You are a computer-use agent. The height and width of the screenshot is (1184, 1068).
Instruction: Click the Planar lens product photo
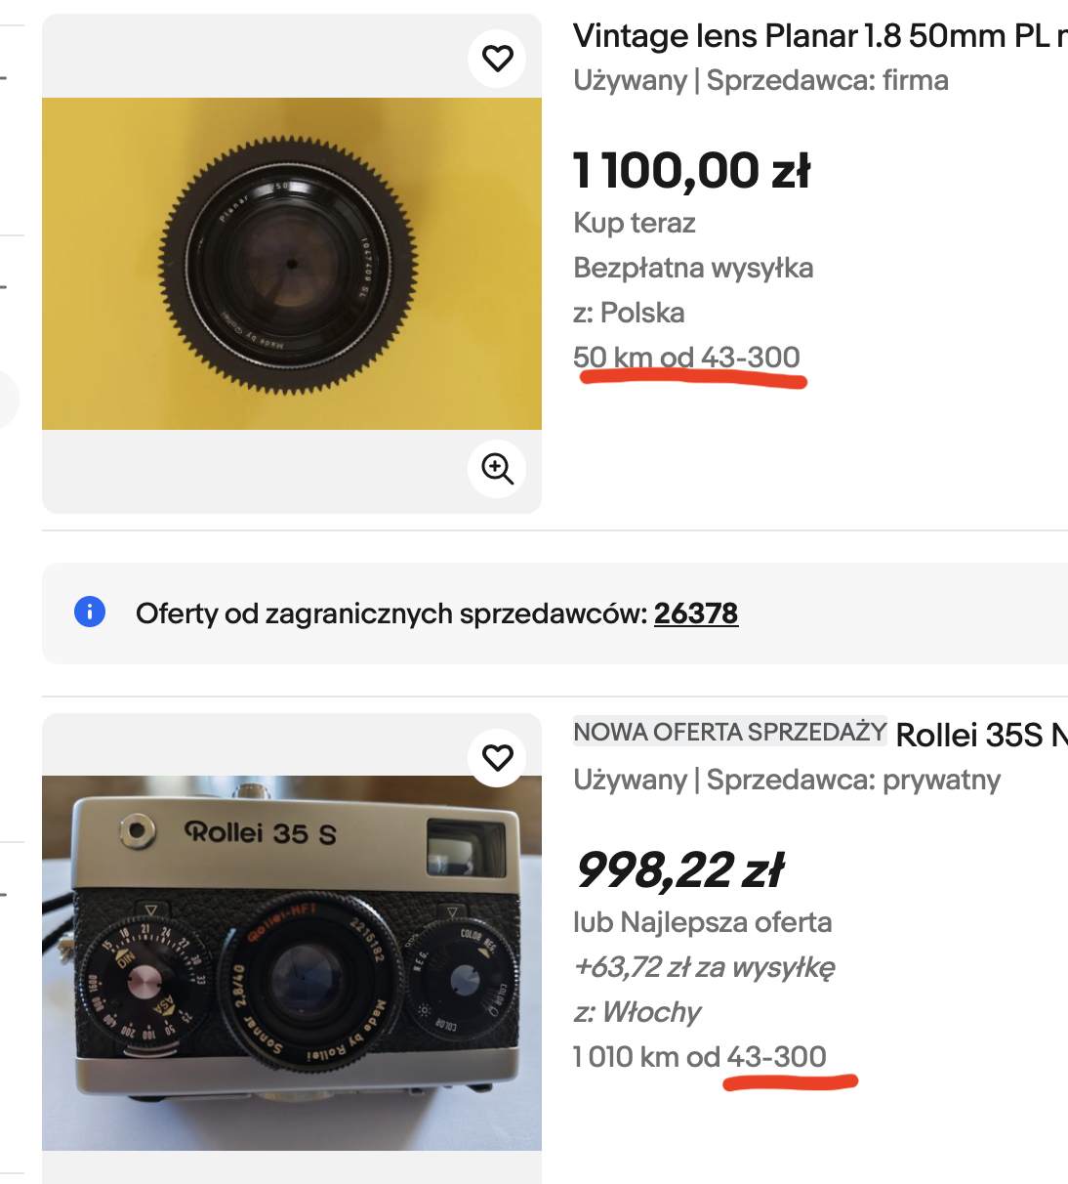292,264
